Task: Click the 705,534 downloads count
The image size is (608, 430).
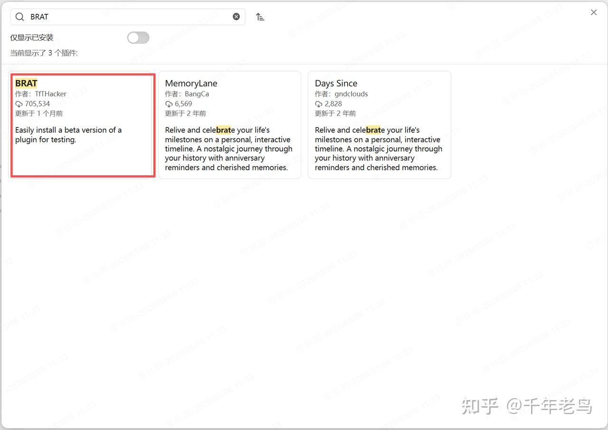Action: click(38, 104)
